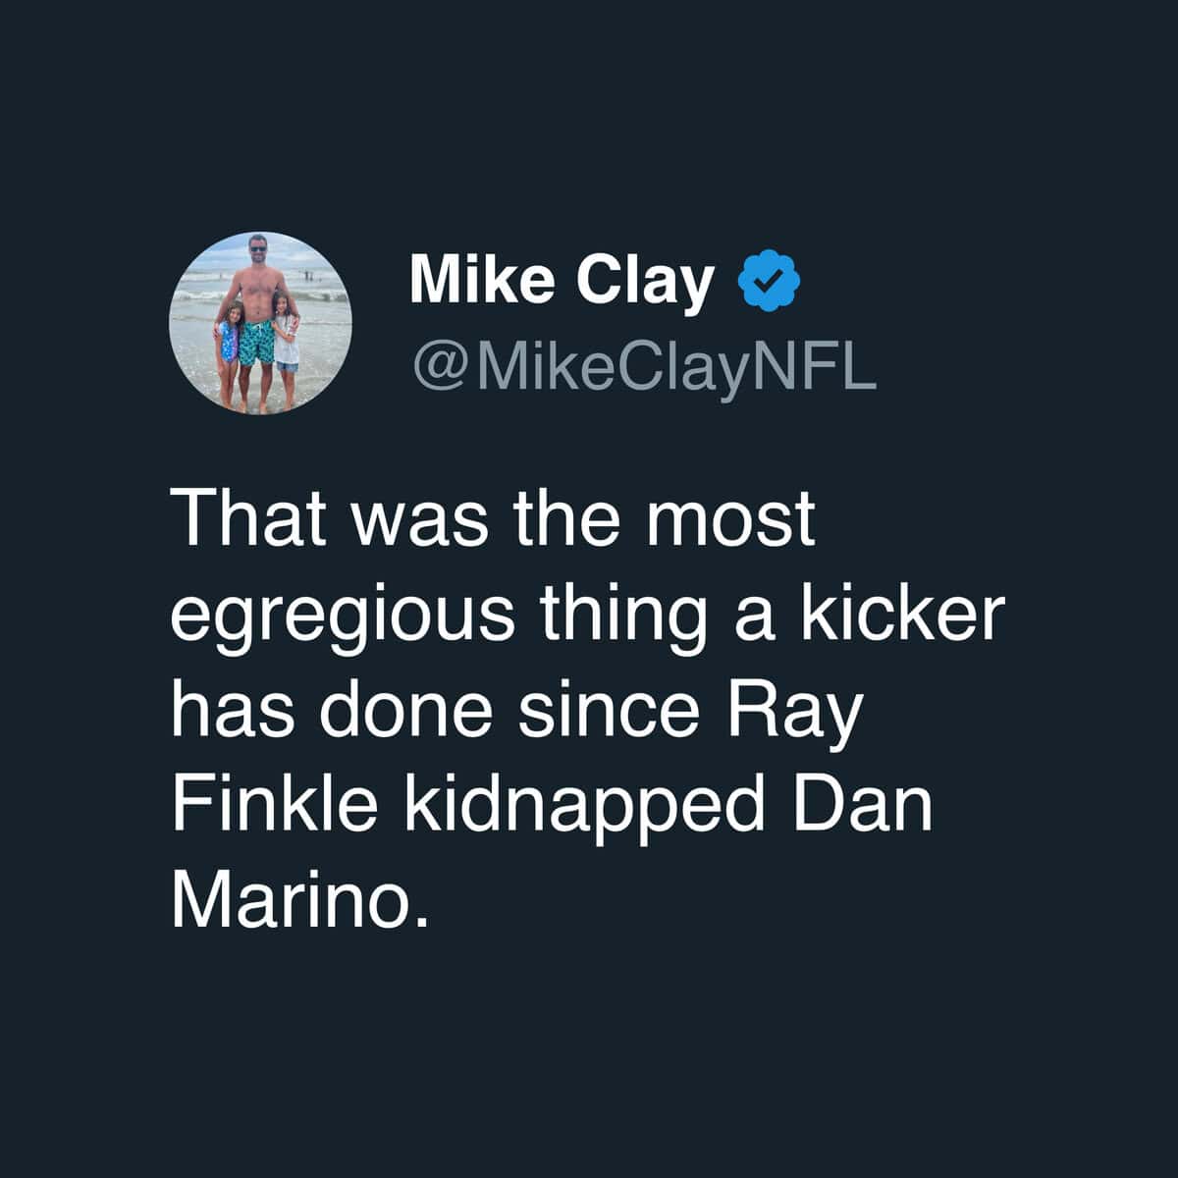1178x1178 pixels.
Task: Click the Mike Clay display name
Action: pyautogui.click(x=562, y=281)
